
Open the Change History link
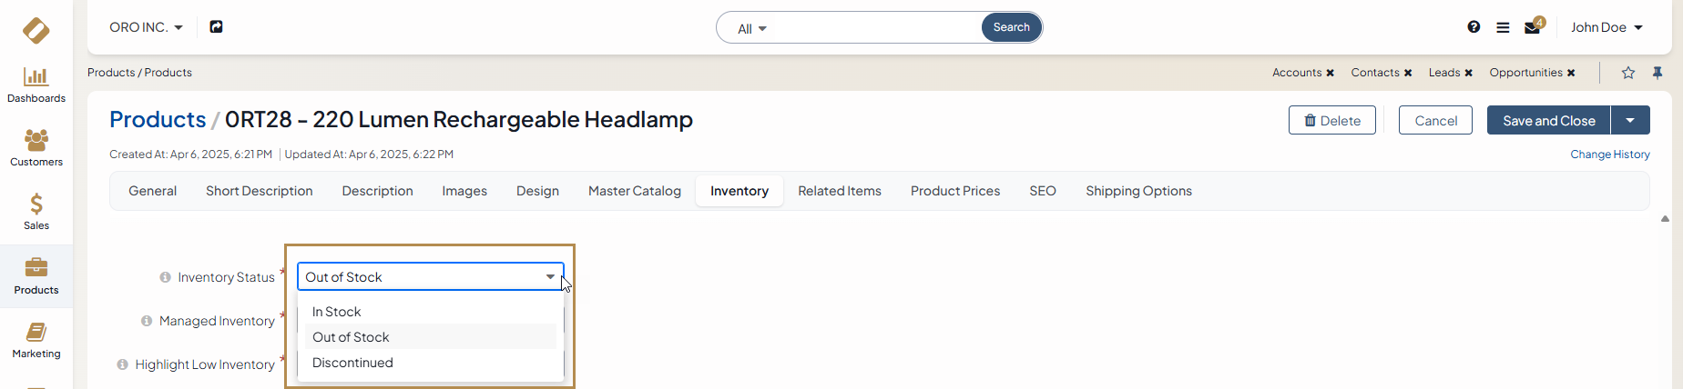coord(1609,155)
